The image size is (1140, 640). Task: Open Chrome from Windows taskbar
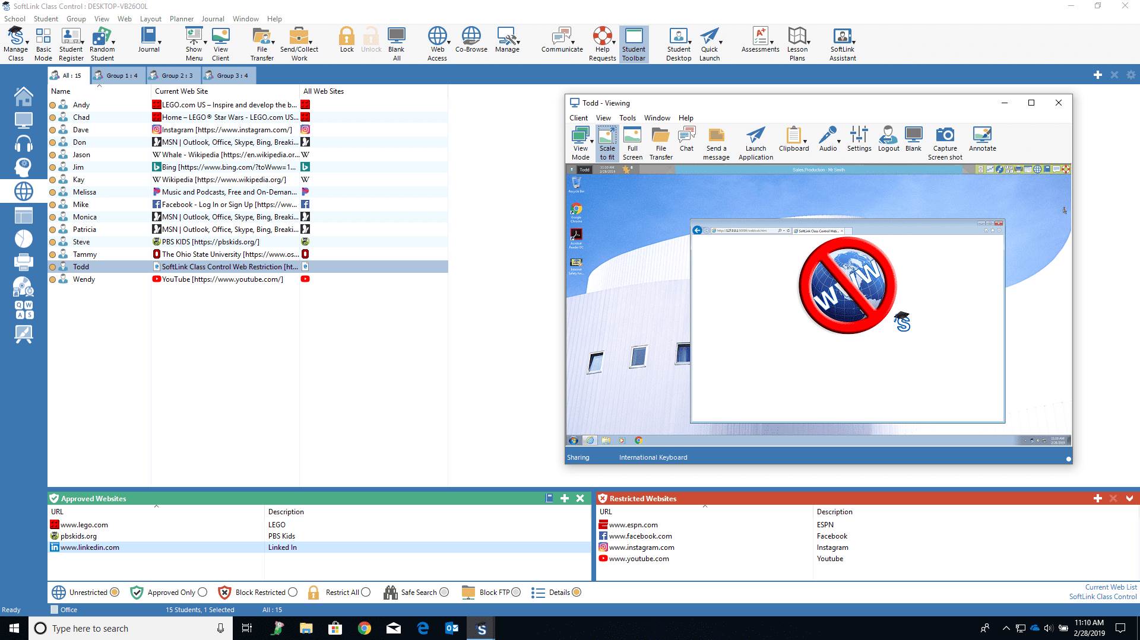(x=364, y=628)
